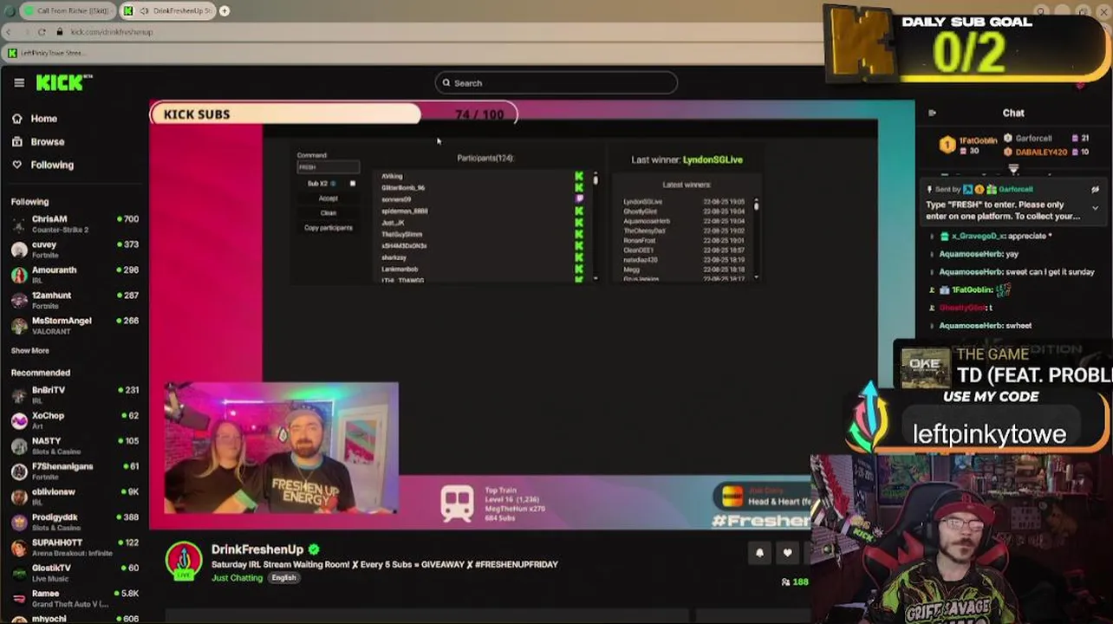Click the Search field

tap(556, 83)
